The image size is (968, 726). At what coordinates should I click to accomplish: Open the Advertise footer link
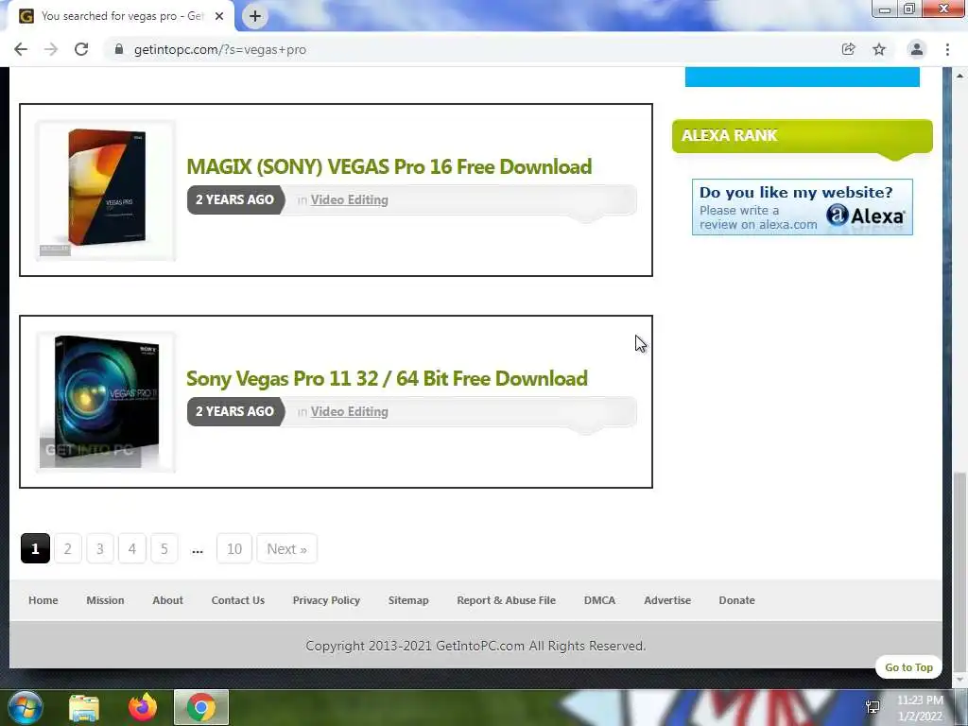(x=667, y=600)
